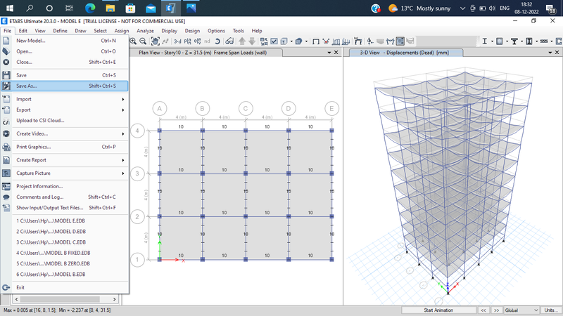
Task: Open the Windows Start menu
Action: (10, 8)
